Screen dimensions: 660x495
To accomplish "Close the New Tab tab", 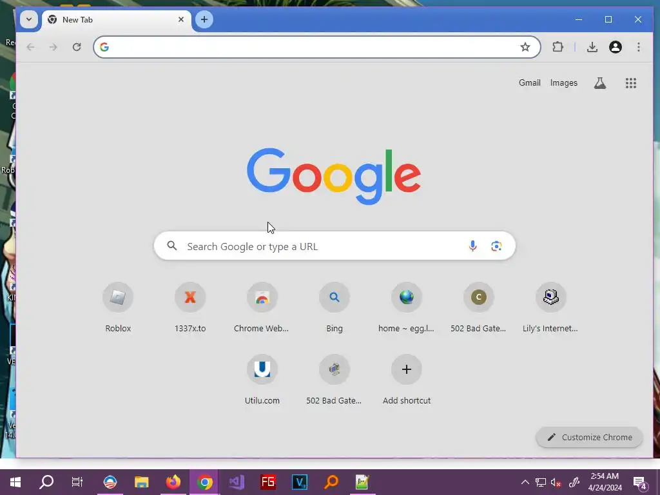I will click(181, 19).
